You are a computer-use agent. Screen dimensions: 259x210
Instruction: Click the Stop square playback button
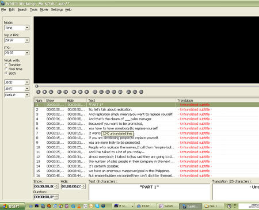click(x=45, y=92)
